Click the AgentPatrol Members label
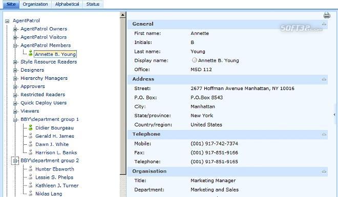The image size is (338, 197). point(46,45)
